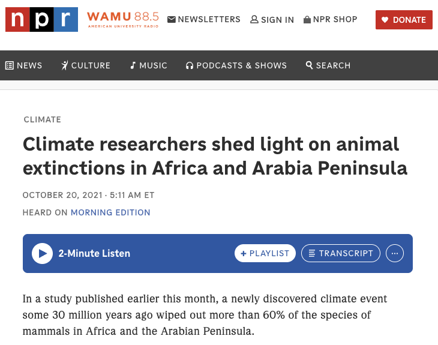Click the Sign In person icon
This screenshot has width=438, height=345.
254,20
